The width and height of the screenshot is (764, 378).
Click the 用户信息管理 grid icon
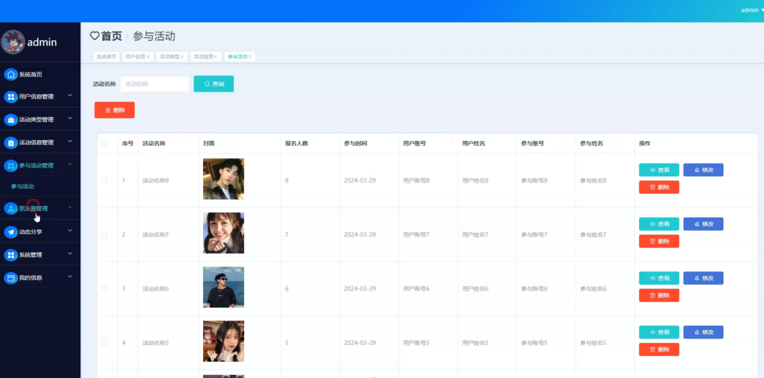[11, 96]
